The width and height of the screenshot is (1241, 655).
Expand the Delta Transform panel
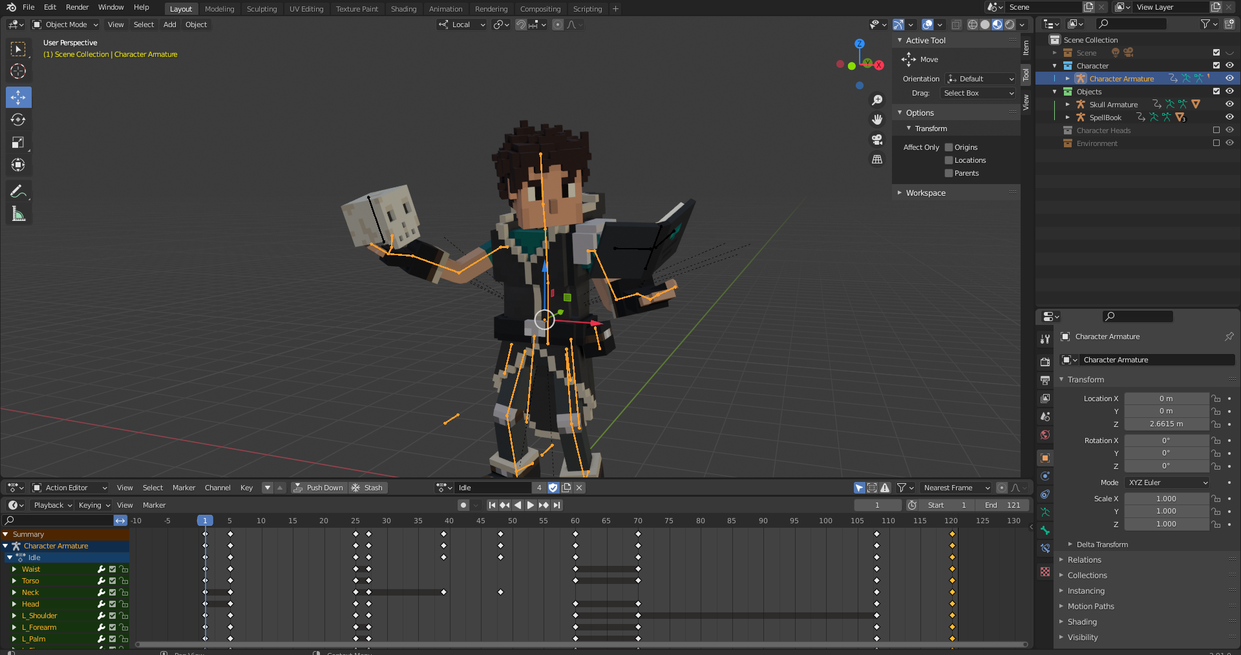pyautogui.click(x=1101, y=545)
